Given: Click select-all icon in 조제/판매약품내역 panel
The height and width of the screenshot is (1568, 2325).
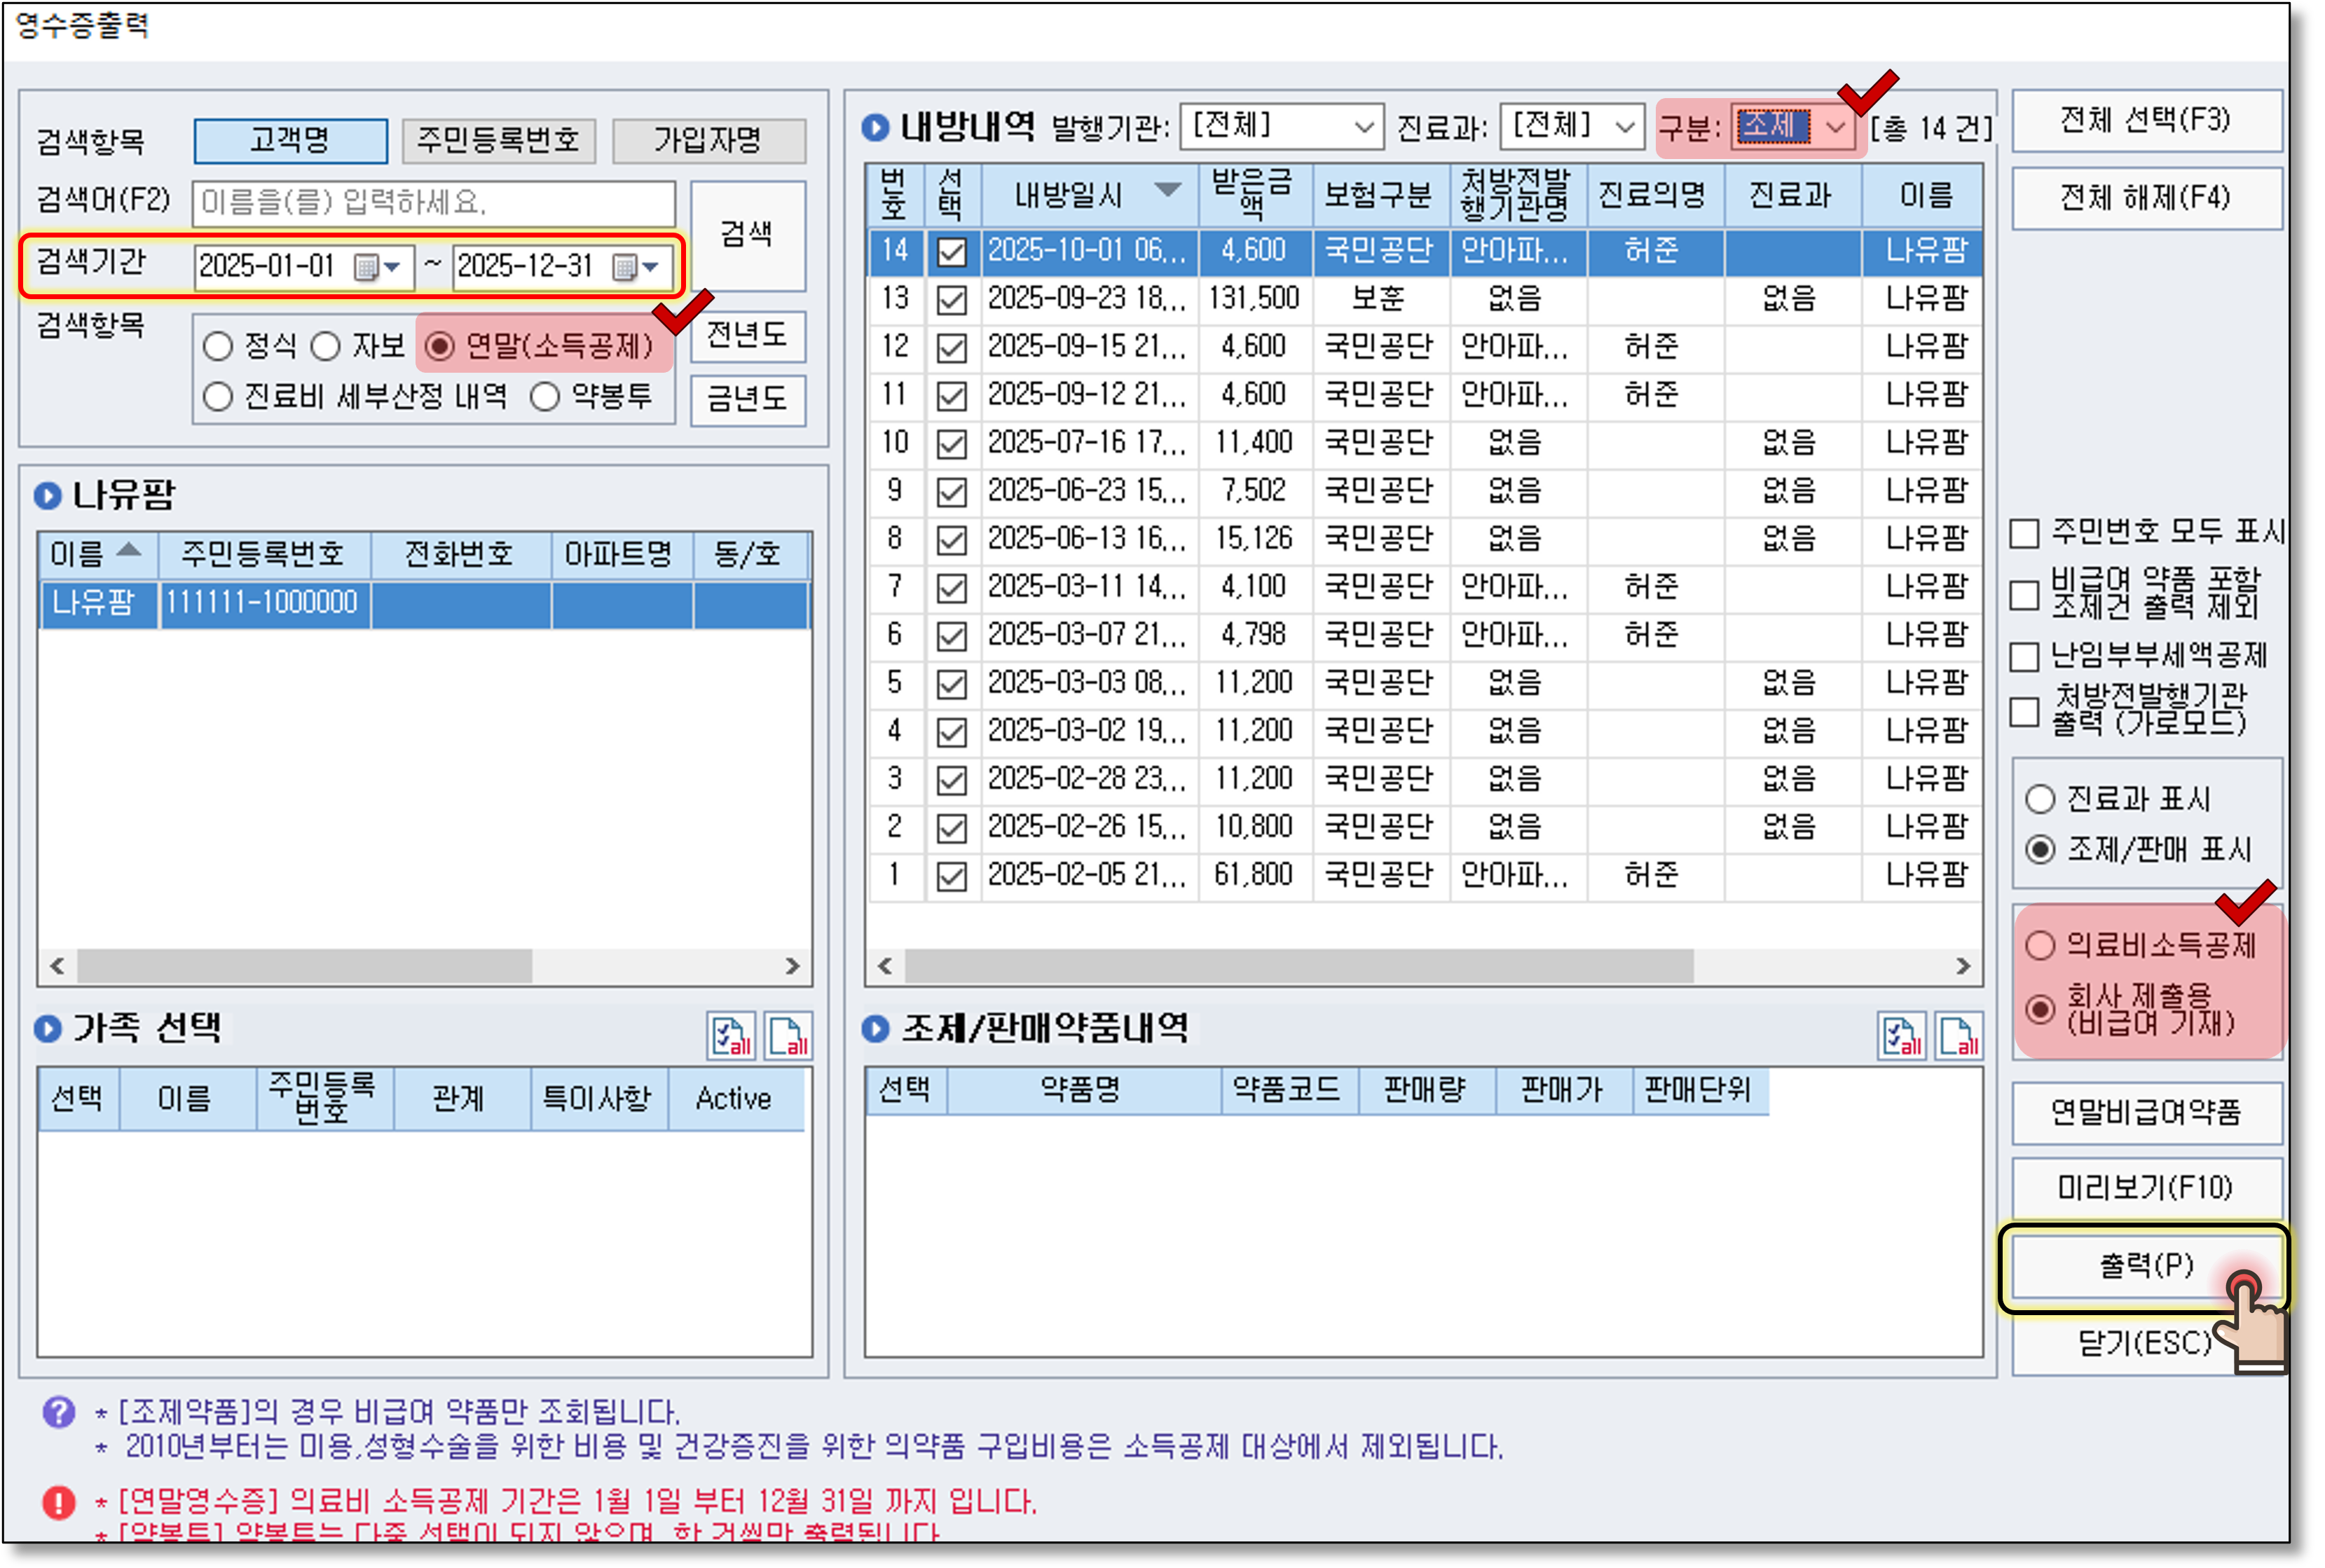Looking at the screenshot, I should (x=1901, y=1036).
